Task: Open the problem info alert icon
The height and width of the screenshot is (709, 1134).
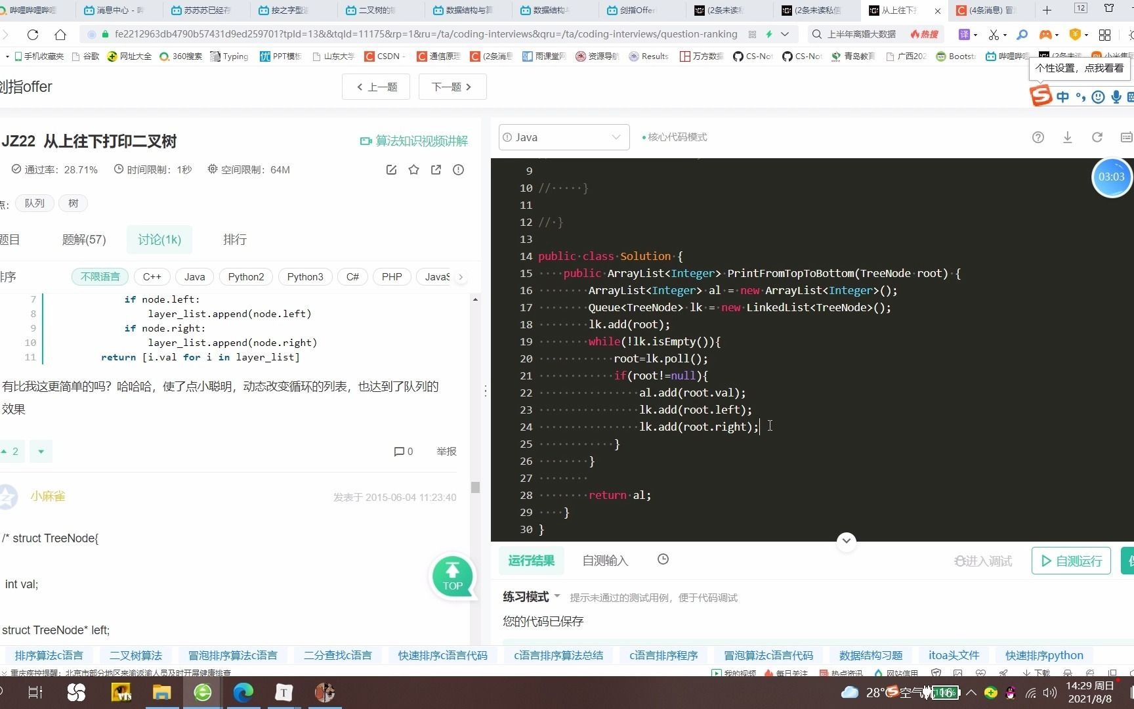Action: point(458,169)
